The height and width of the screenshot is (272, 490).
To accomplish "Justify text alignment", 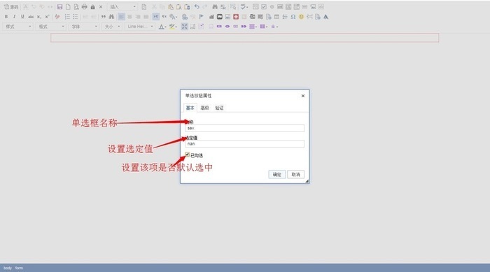I will click(146, 17).
